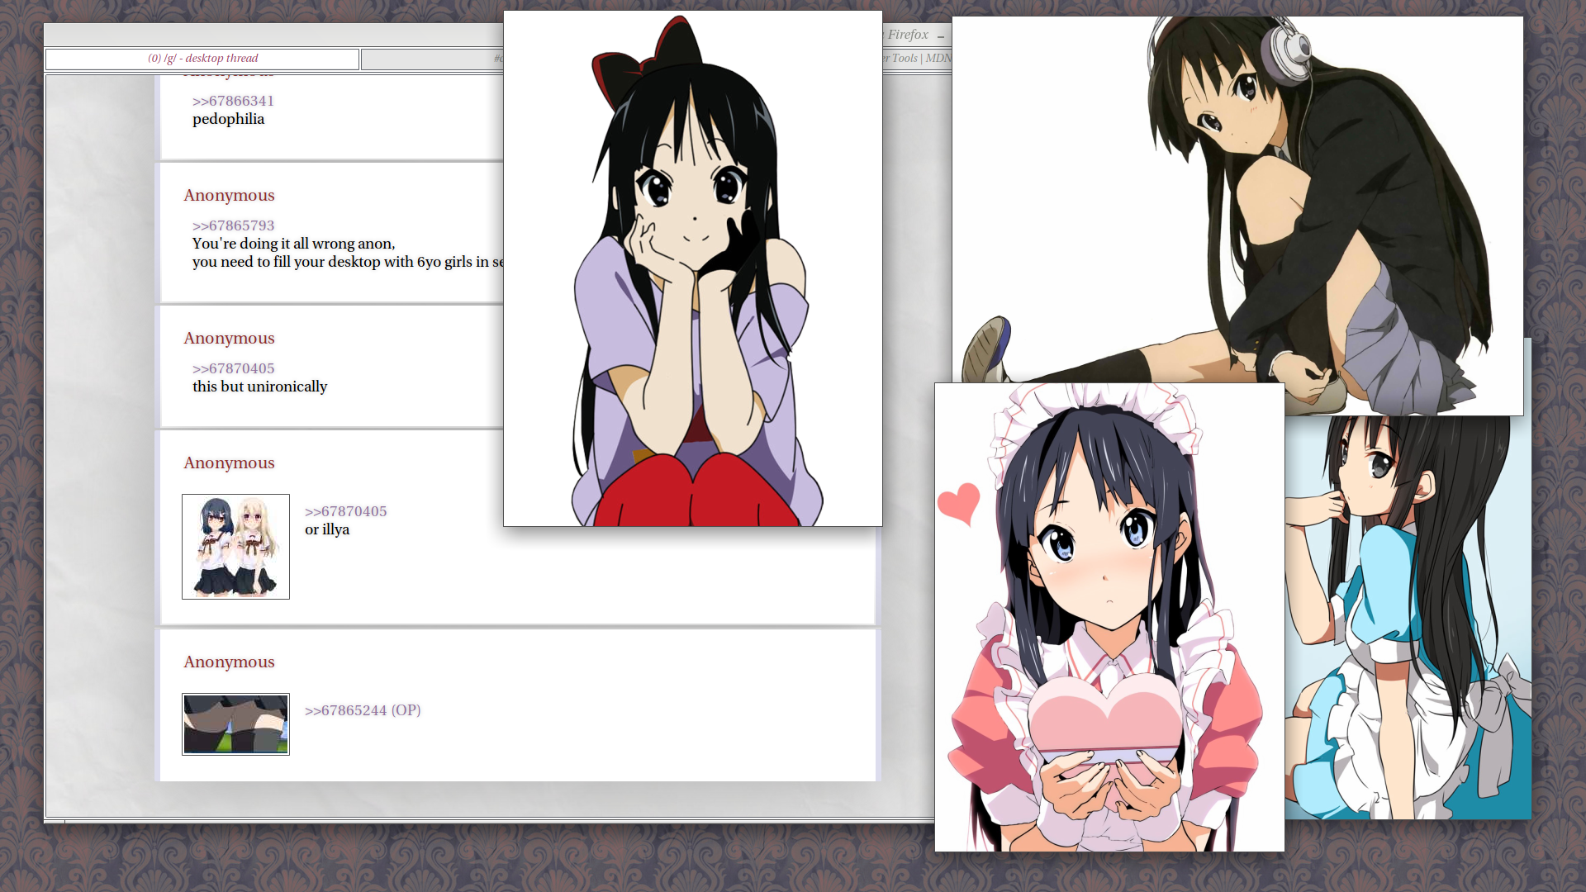Click Anonymous name on the last OP-reply post
The width and height of the screenshot is (1586, 892).
[x=229, y=662]
